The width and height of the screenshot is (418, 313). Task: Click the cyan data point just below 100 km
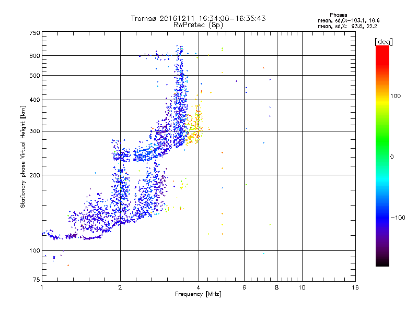263,254
